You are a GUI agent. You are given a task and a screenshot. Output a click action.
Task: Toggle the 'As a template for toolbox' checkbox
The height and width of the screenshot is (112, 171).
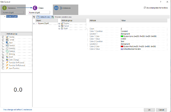tap(145, 8)
